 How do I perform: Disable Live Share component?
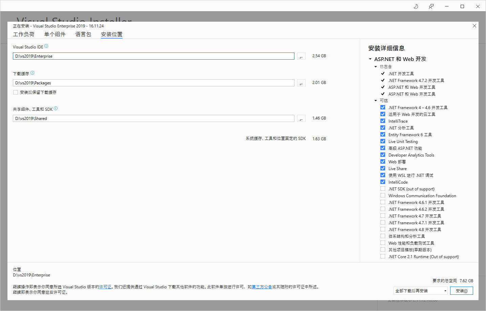(x=383, y=168)
